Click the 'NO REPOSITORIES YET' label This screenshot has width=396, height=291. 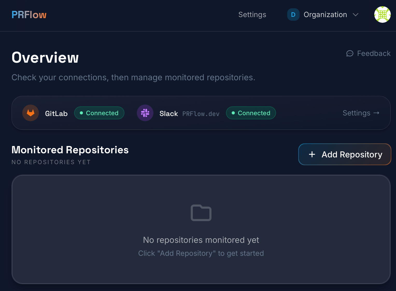(x=51, y=162)
